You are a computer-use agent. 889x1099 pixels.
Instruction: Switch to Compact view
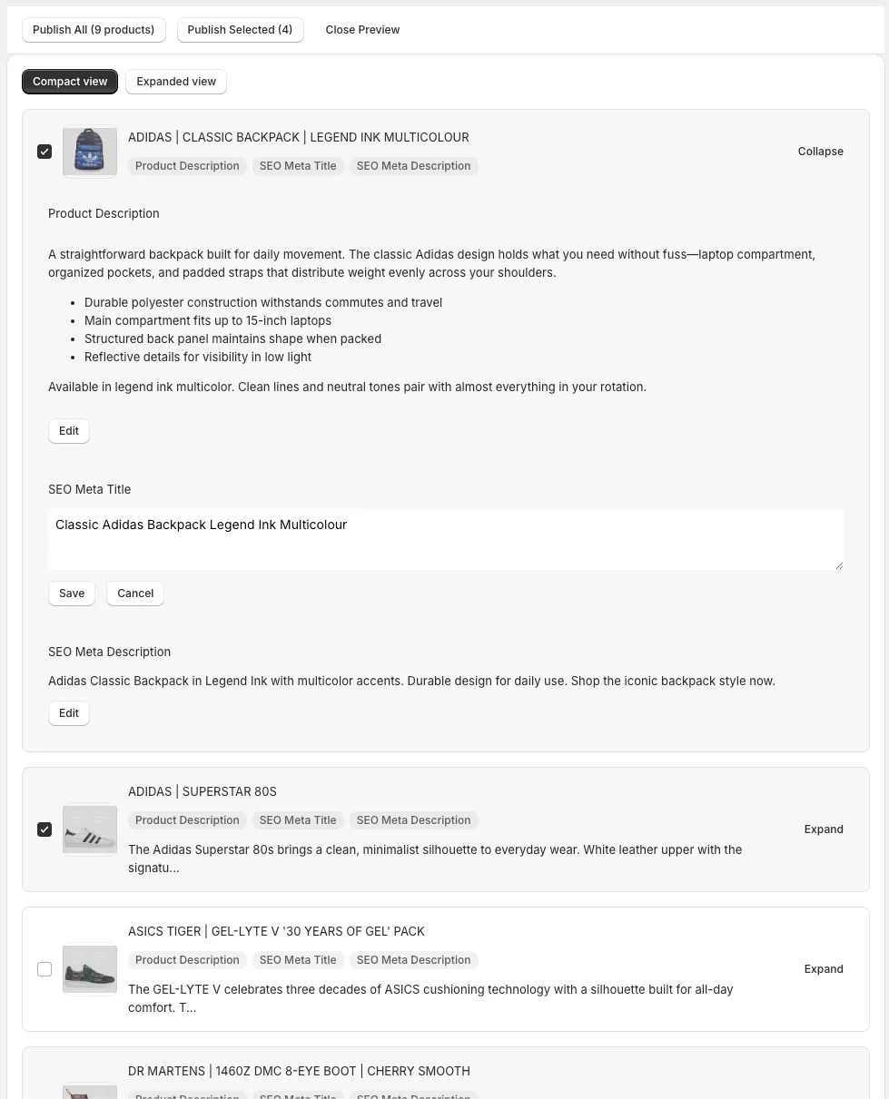point(70,82)
